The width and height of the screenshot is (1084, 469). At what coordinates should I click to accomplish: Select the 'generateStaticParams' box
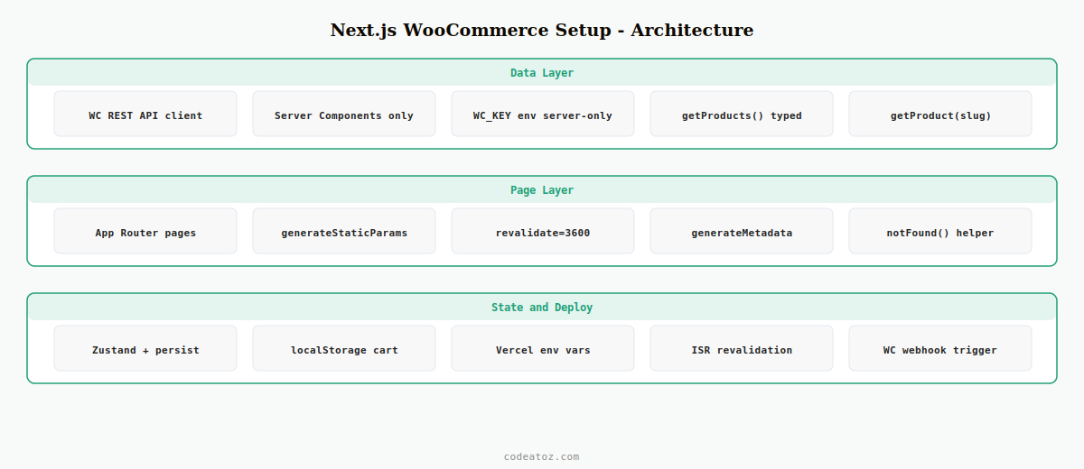click(x=344, y=231)
